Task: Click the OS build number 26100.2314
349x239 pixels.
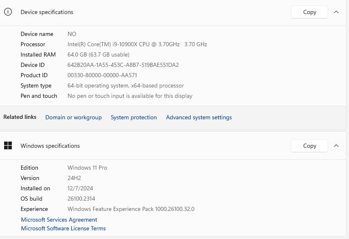Action: pos(81,199)
